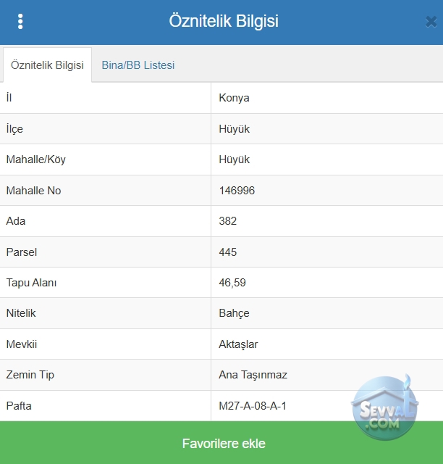Switch to the Bina/BB Listesi tab
This screenshot has width=443, height=464.
[x=138, y=65]
